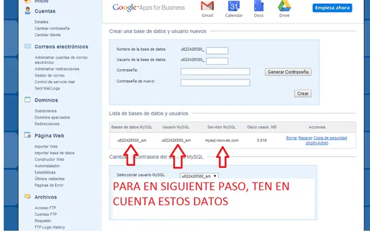Click the Acciones column header
The width and height of the screenshot is (370, 232).
317,127
